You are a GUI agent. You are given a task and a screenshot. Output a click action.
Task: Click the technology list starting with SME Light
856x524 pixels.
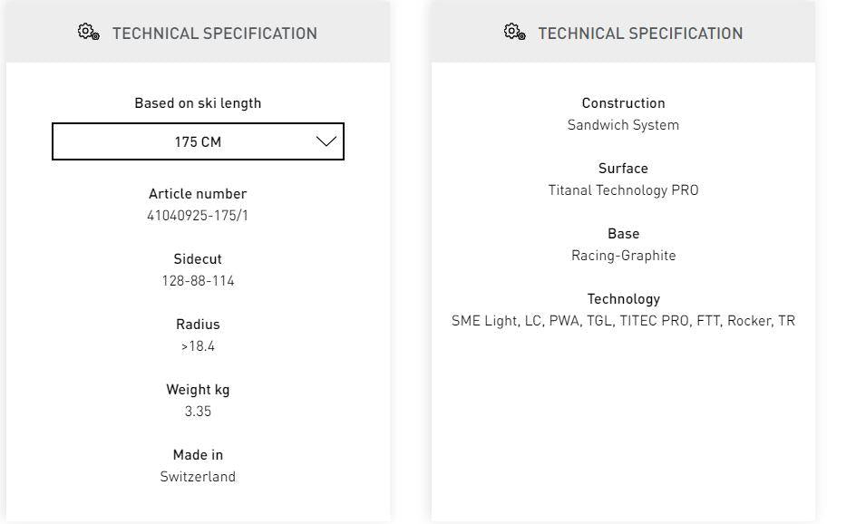[623, 321]
